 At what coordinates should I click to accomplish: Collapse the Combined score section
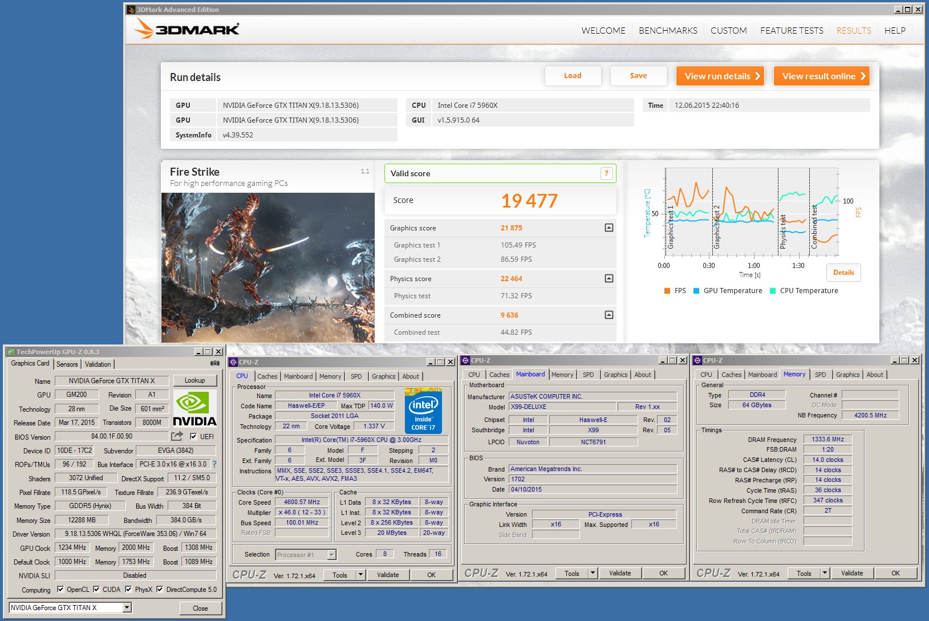[x=609, y=315]
